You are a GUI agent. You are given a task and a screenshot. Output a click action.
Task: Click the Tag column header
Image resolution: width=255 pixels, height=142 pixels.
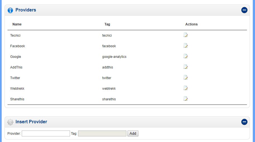[107, 24]
